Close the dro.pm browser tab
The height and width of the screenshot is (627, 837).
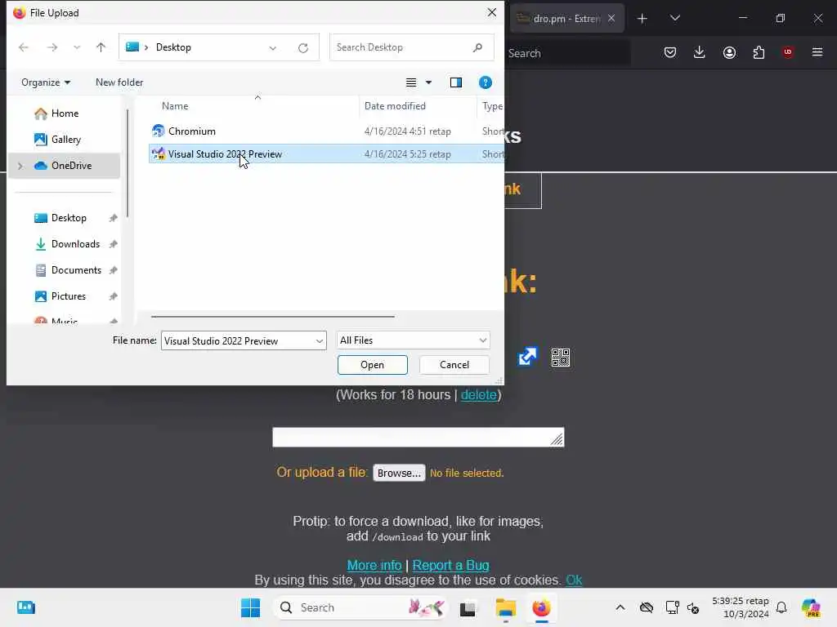point(611,18)
